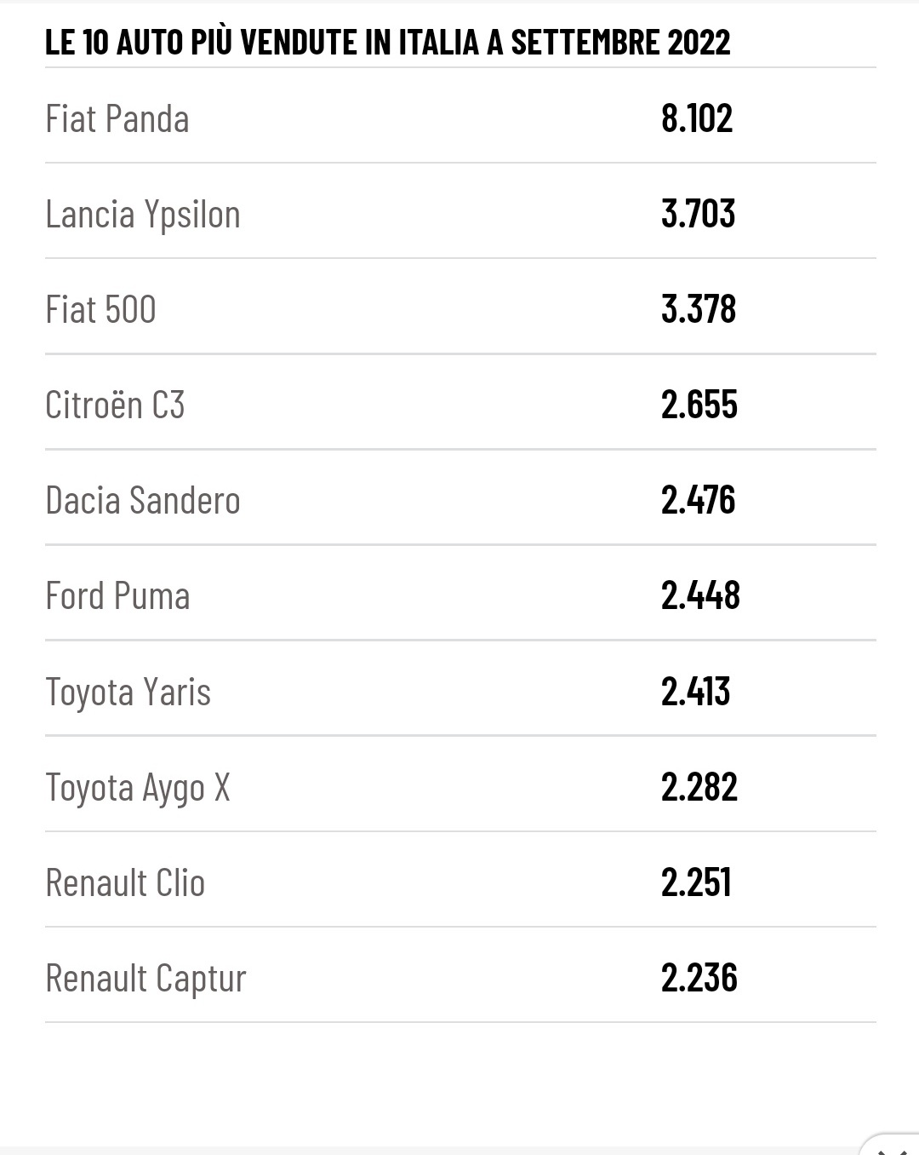Click the 8.102 sales figure
This screenshot has height=1155, width=919.
point(697,118)
